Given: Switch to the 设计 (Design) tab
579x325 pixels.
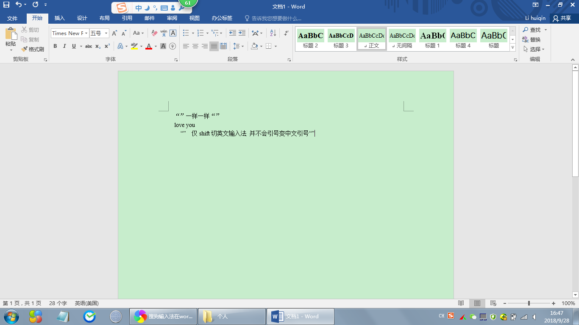Looking at the screenshot, I should click(82, 18).
